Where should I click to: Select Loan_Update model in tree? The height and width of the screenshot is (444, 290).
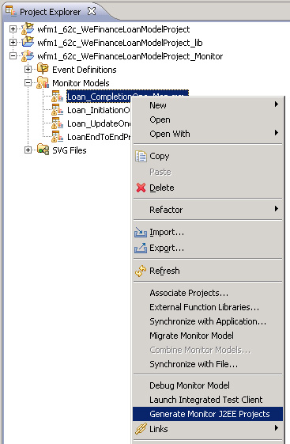pos(99,123)
